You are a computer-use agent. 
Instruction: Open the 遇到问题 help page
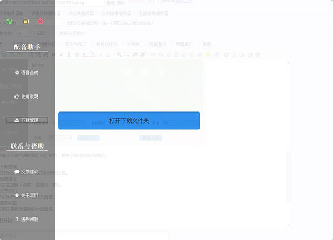27,219
